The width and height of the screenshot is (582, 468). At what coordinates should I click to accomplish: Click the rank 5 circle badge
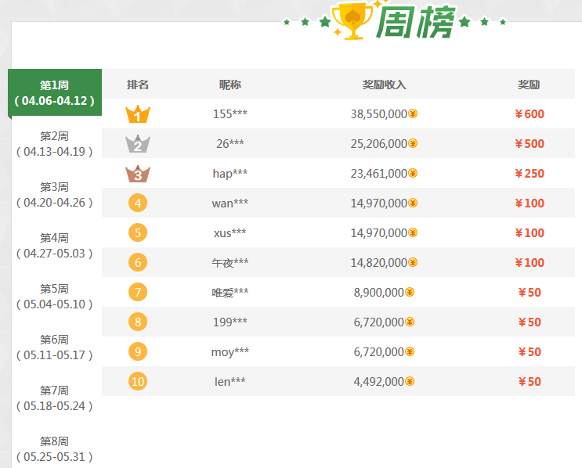(x=138, y=232)
